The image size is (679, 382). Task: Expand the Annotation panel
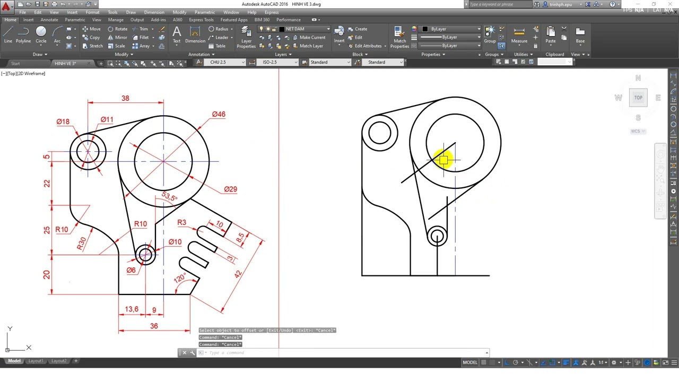point(201,55)
